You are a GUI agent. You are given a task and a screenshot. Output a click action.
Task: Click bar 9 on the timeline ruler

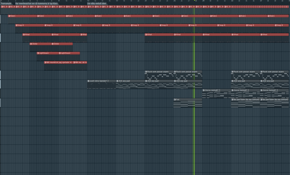[x=59, y=1]
